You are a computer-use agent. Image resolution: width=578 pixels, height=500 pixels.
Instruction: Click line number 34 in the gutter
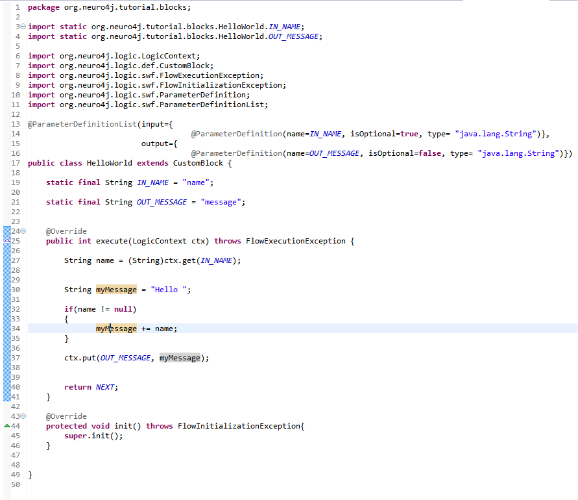pyautogui.click(x=16, y=329)
